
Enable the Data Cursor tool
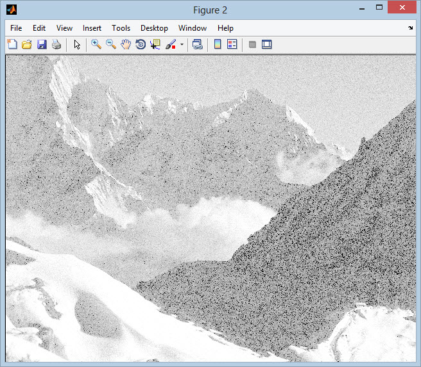coord(155,44)
